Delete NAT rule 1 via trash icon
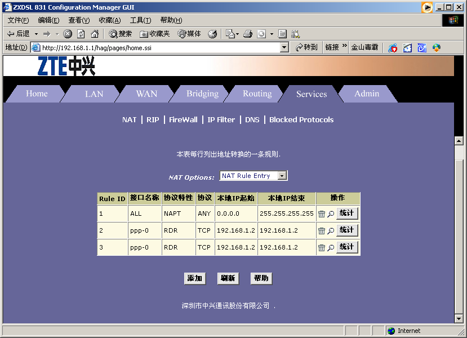 [322, 214]
